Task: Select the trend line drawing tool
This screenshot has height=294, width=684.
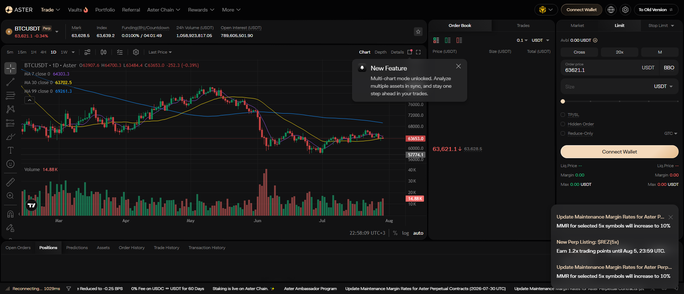Action: (x=10, y=82)
